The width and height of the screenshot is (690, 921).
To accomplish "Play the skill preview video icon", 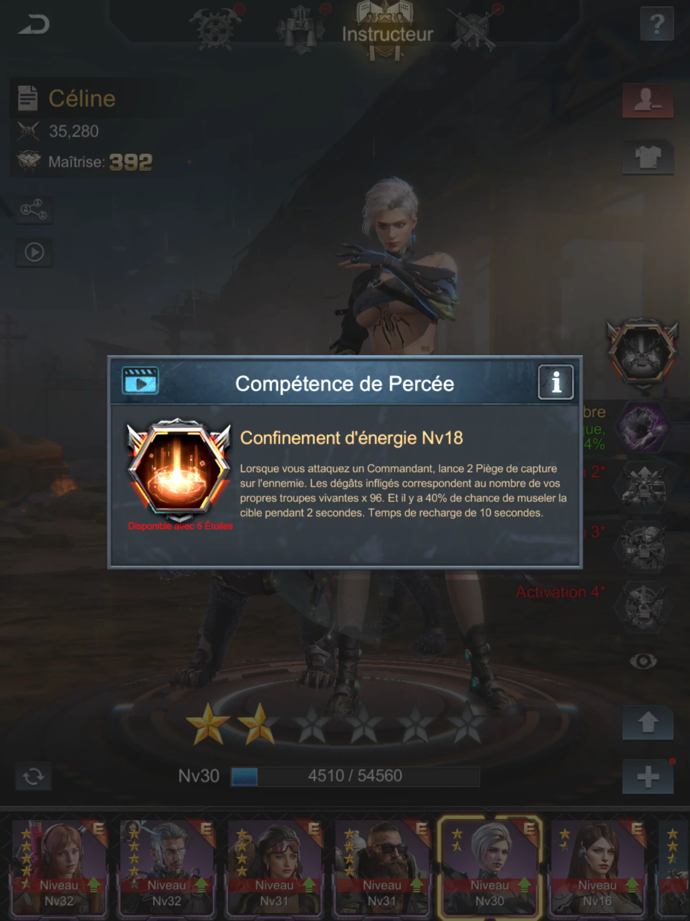I will tap(140, 381).
